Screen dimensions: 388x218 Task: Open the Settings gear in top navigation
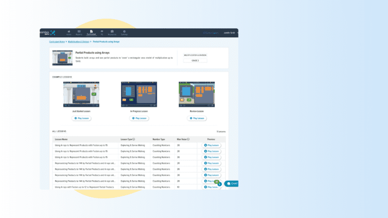[x=124, y=33]
